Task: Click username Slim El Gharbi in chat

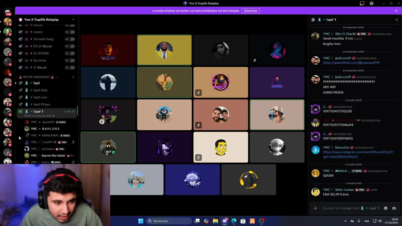Action: (x=345, y=34)
